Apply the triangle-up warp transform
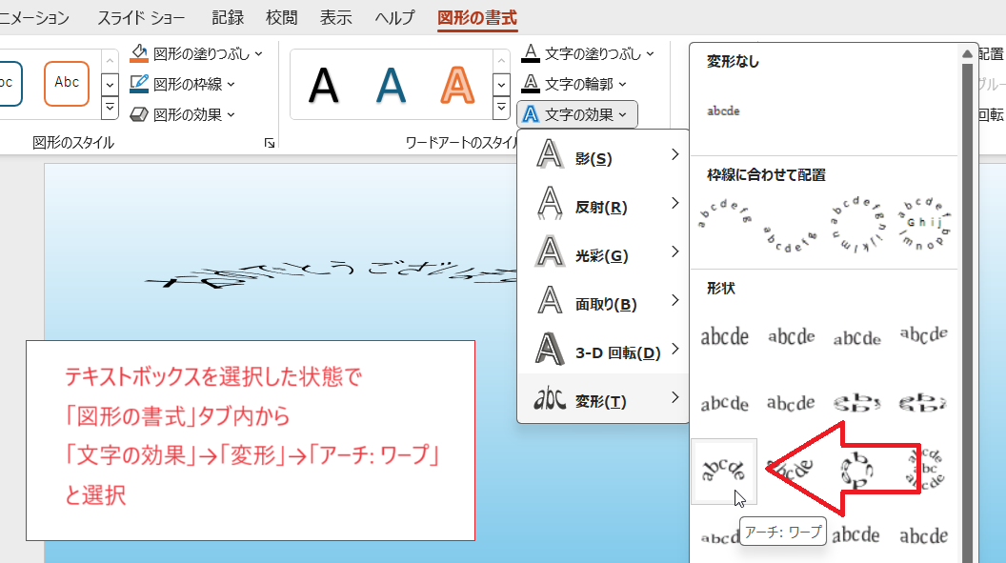Viewport: 1006px width, 563px height. point(856,336)
